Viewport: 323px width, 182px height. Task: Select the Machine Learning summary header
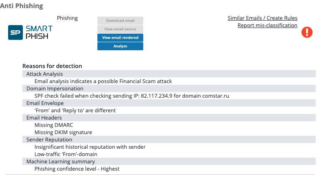coord(169,161)
